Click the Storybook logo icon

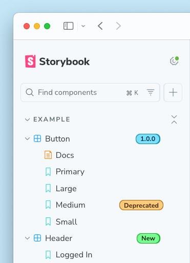click(30, 61)
